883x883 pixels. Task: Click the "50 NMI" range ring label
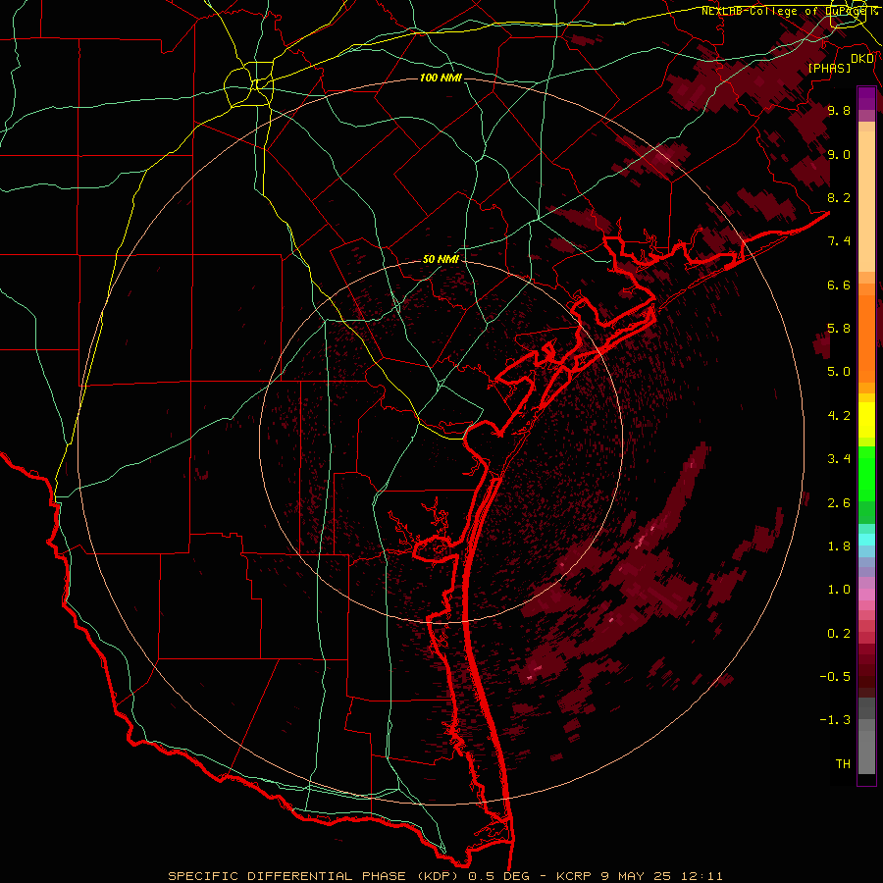coord(441,259)
